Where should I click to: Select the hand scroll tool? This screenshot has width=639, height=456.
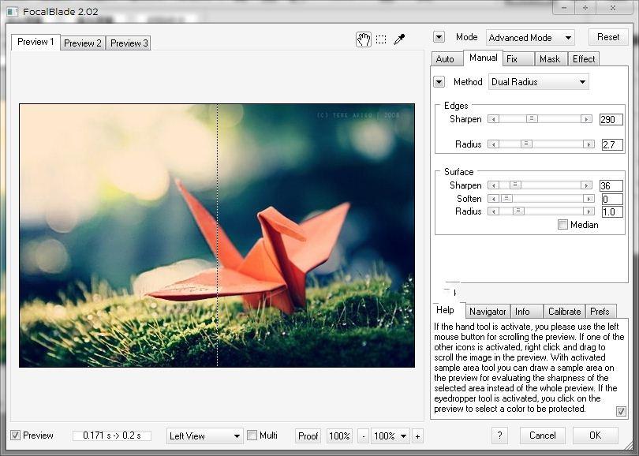364,39
